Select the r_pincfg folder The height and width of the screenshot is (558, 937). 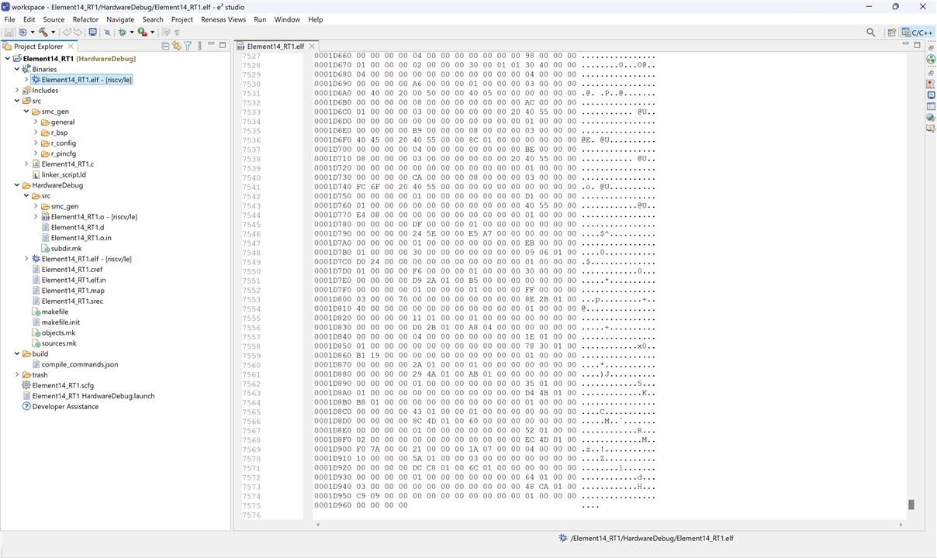pyautogui.click(x=64, y=153)
